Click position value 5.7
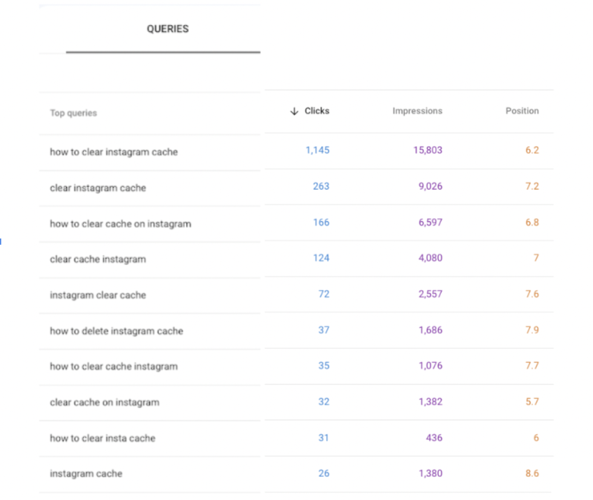593x500 pixels. pyautogui.click(x=532, y=402)
